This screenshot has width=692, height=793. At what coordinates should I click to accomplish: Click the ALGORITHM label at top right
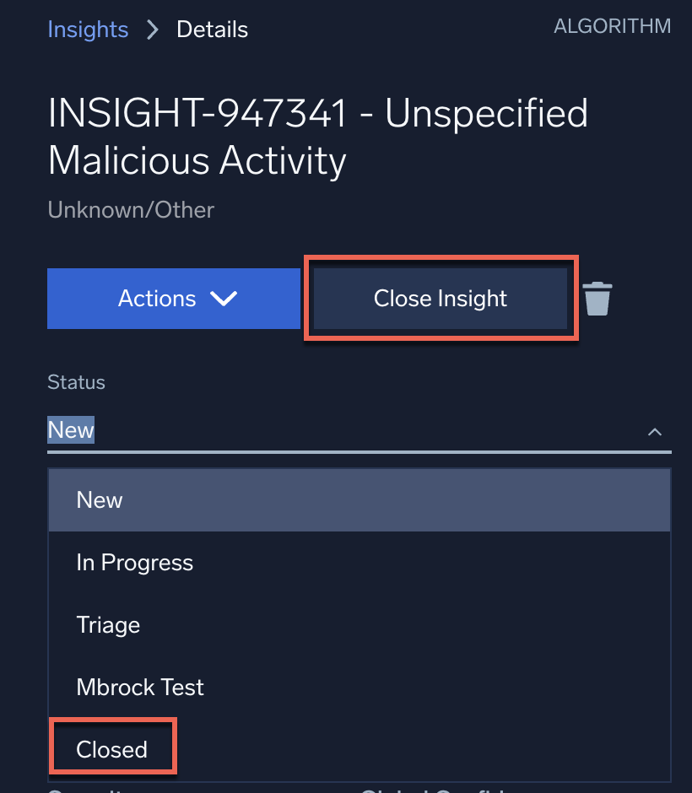[612, 26]
